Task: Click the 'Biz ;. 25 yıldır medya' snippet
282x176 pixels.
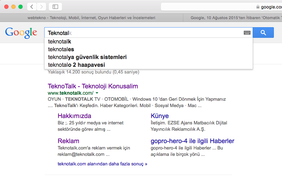Action: (91, 126)
